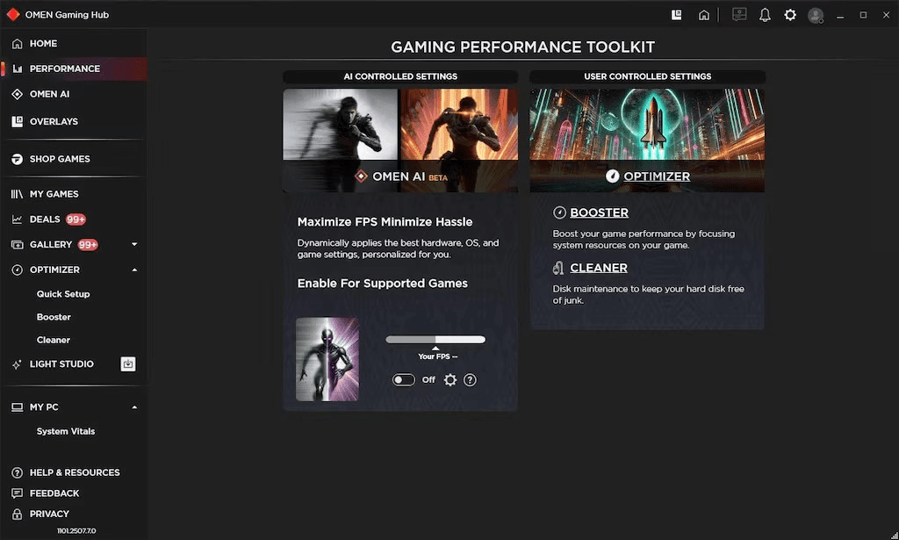Open Shop Games from the sidebar
899x540 pixels.
click(60, 159)
